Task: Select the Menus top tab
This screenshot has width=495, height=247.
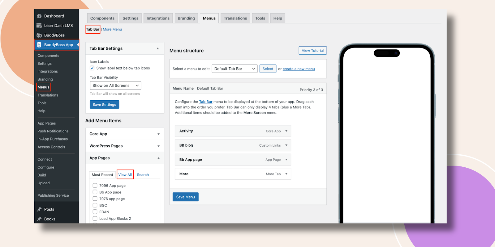Action: 209,18
